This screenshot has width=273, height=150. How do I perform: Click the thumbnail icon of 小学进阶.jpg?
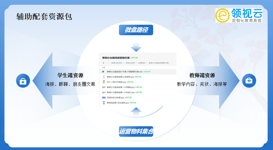pyautogui.click(x=104, y=92)
